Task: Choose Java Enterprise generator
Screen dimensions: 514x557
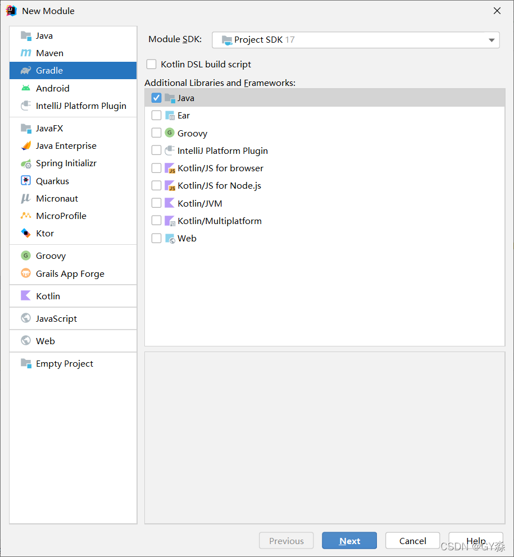Action: [73, 145]
